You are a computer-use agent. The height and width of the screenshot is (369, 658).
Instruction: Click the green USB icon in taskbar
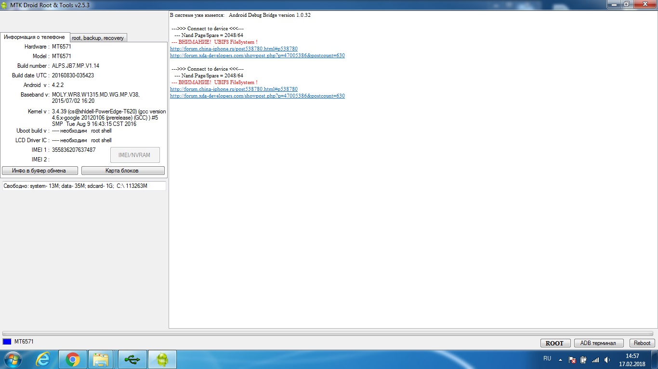click(x=132, y=359)
